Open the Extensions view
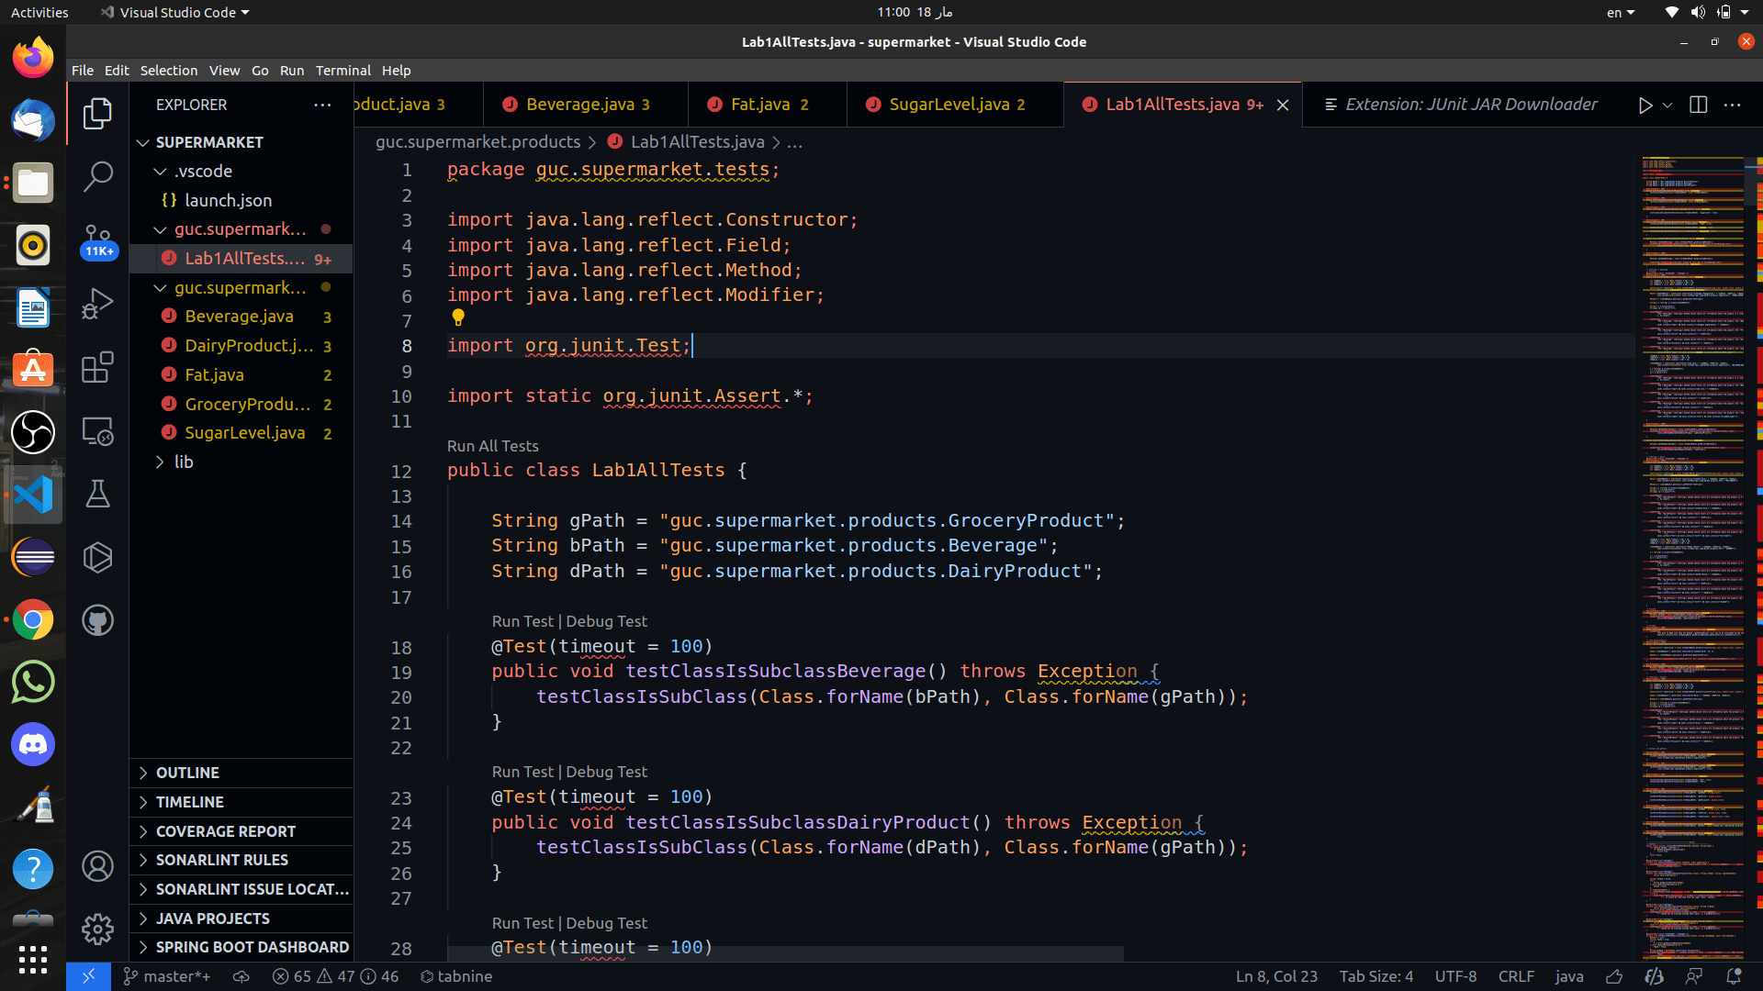 (x=97, y=367)
